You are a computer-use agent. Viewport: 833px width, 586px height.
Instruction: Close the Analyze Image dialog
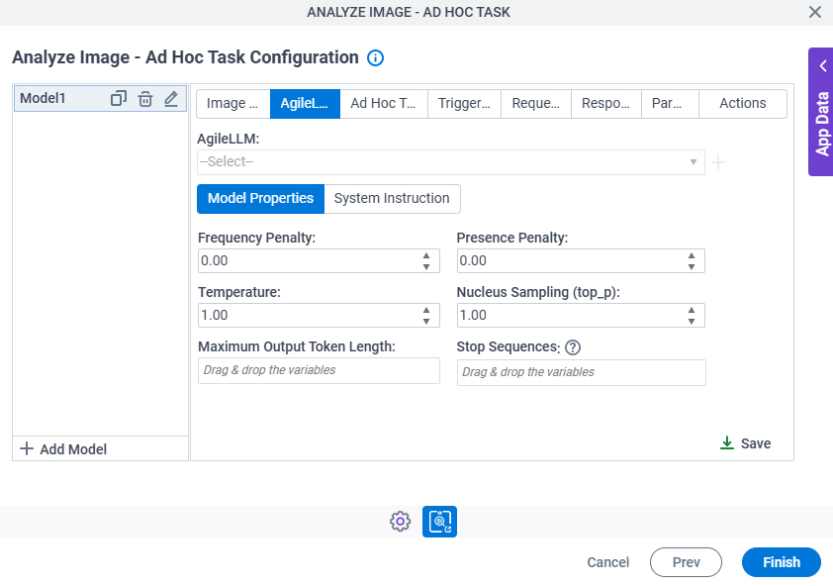(x=815, y=12)
